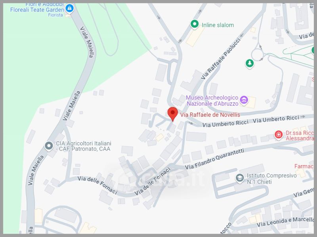317x237 pixels.
Task: Click the Istituto Compresivo school icon
Action: pyautogui.click(x=240, y=178)
